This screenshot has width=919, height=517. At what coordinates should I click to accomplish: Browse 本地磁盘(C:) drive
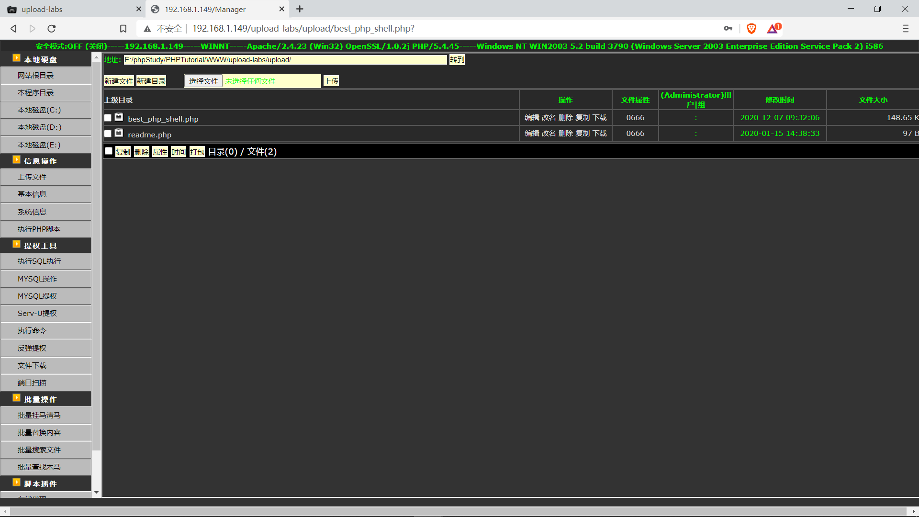(x=46, y=110)
